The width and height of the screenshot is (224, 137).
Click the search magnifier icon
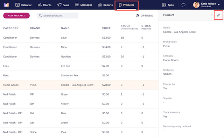(41, 15)
